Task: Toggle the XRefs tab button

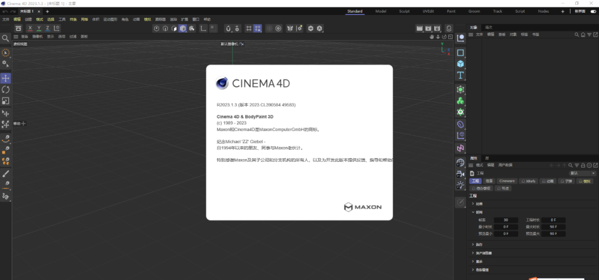Action: point(529,181)
